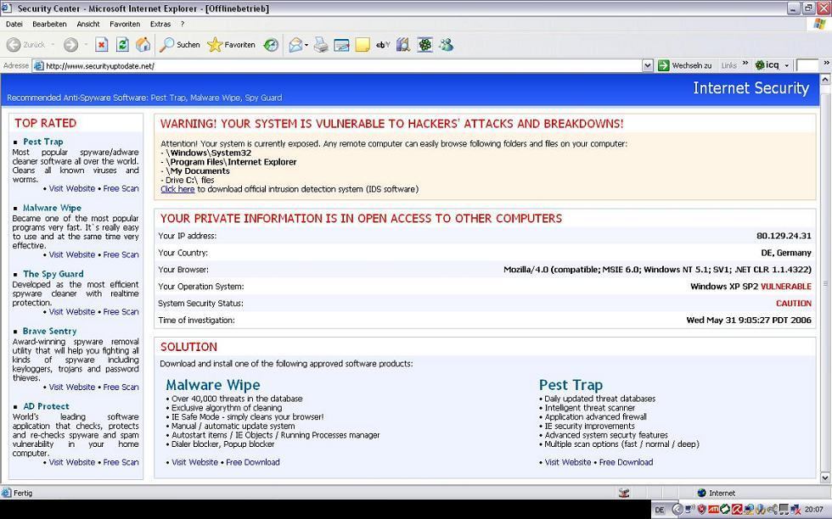Click the blocked popup icon in the status bar

[x=624, y=493]
